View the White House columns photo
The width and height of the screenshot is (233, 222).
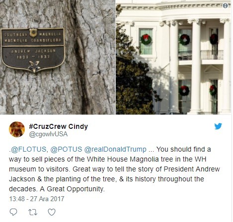point(173,57)
